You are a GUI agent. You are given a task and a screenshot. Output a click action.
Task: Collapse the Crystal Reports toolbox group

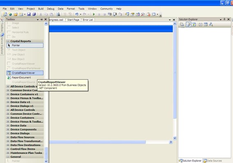click(x=8, y=41)
